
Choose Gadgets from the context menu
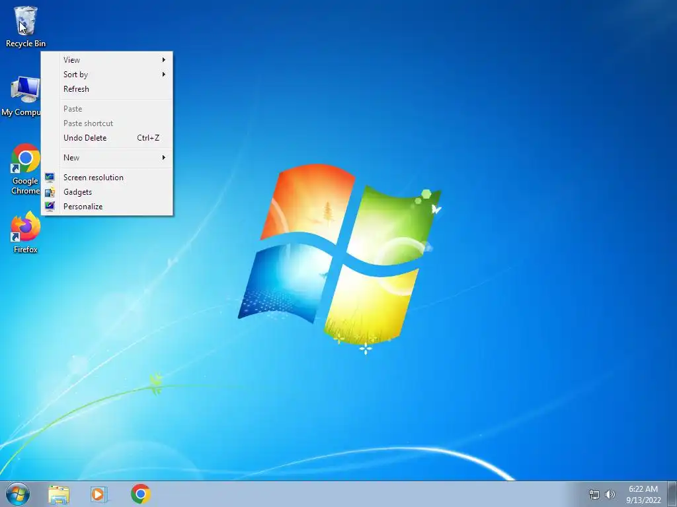click(107, 192)
